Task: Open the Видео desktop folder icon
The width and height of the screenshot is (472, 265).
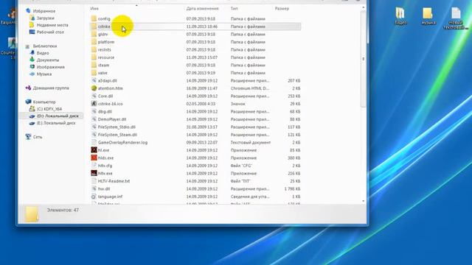Action: 400,13
